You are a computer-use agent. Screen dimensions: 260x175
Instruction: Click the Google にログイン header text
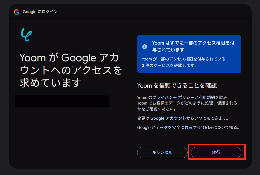[40, 12]
